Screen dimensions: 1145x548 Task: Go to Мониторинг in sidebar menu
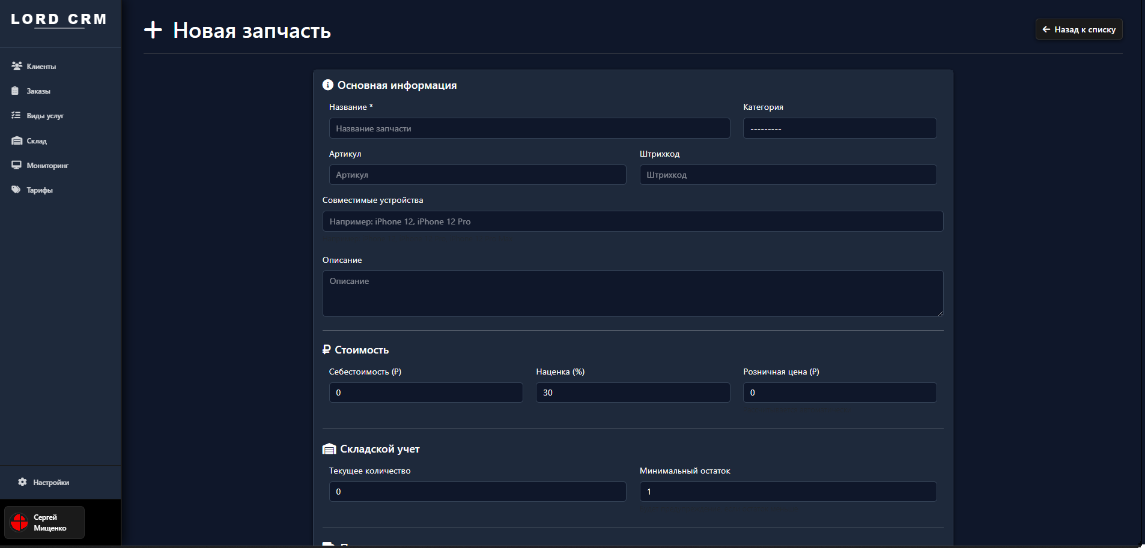click(x=47, y=166)
